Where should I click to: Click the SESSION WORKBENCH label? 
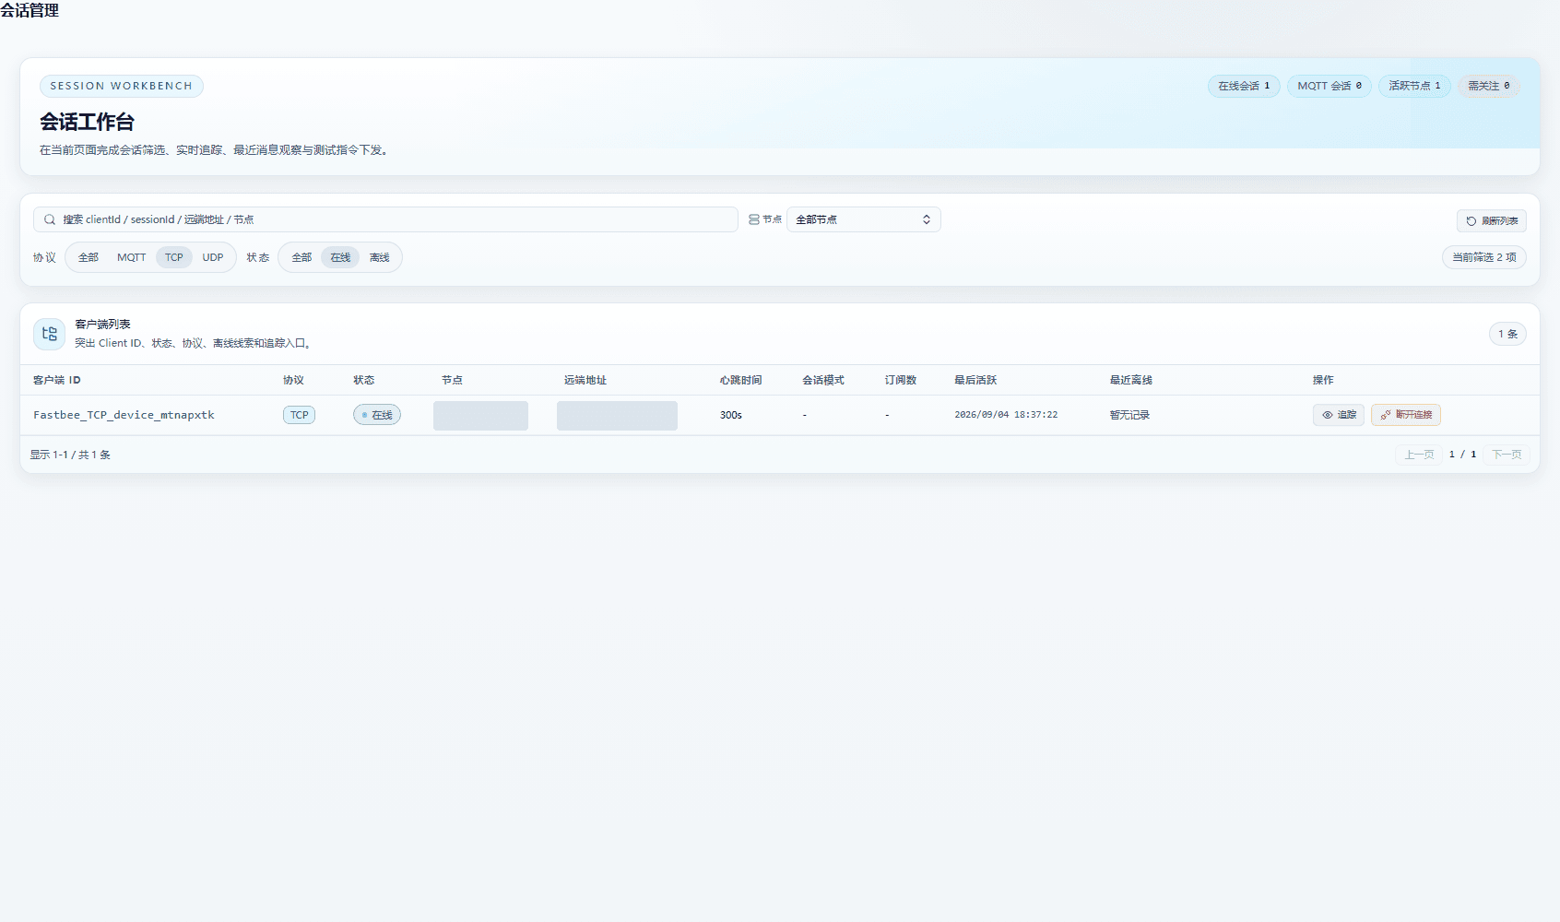(x=122, y=86)
